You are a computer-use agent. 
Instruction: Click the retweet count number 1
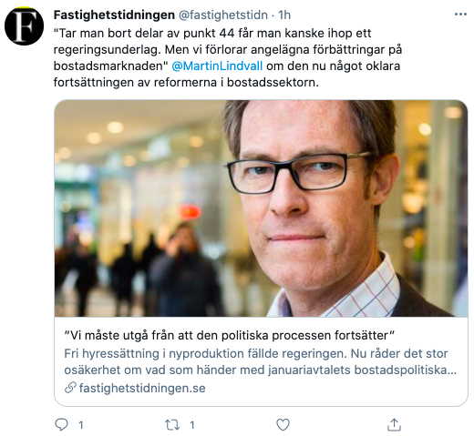pos(191,425)
